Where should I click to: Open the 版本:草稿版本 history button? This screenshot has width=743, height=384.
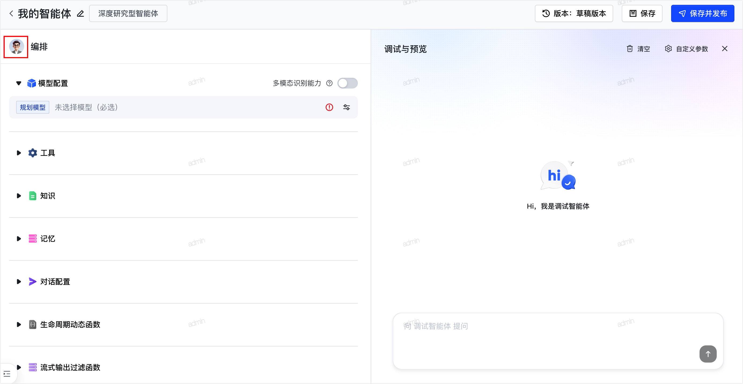[x=574, y=14]
